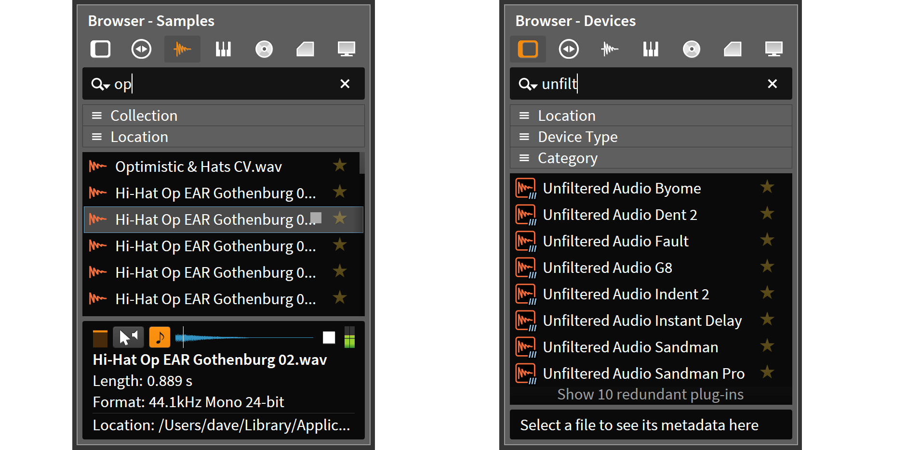The height and width of the screenshot is (450, 906).
Task: Open Presets tab in Browser - Samples panel
Action: click(x=141, y=49)
